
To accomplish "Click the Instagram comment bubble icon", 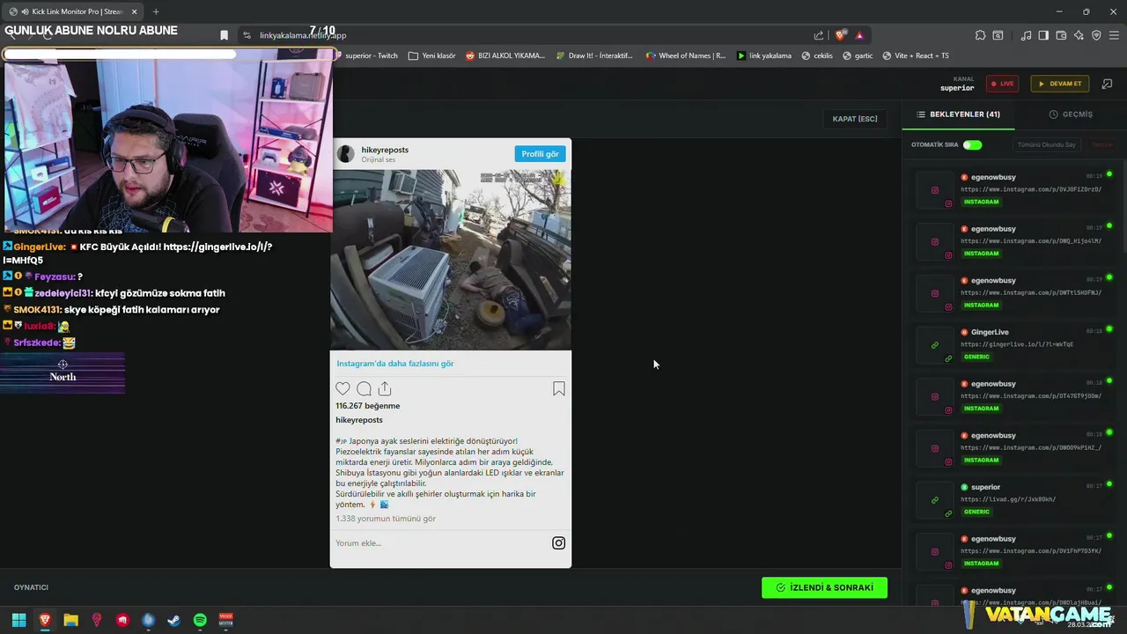I will tap(364, 388).
